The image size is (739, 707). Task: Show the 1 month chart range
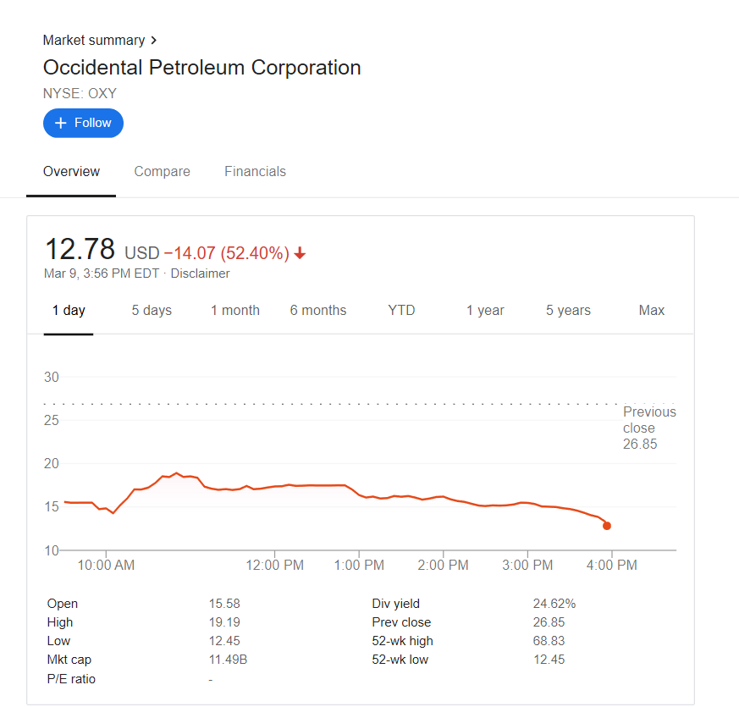[x=235, y=310]
